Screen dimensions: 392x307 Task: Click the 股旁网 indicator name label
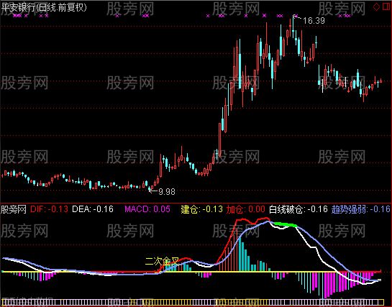tap(14, 209)
